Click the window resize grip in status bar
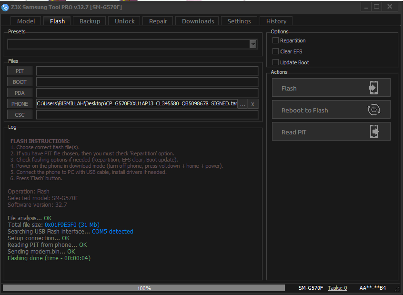This screenshot has height=295, width=403. [x=397, y=289]
